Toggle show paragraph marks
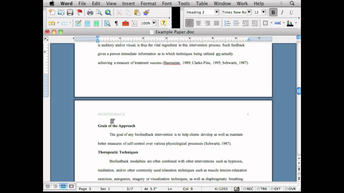 116,23
